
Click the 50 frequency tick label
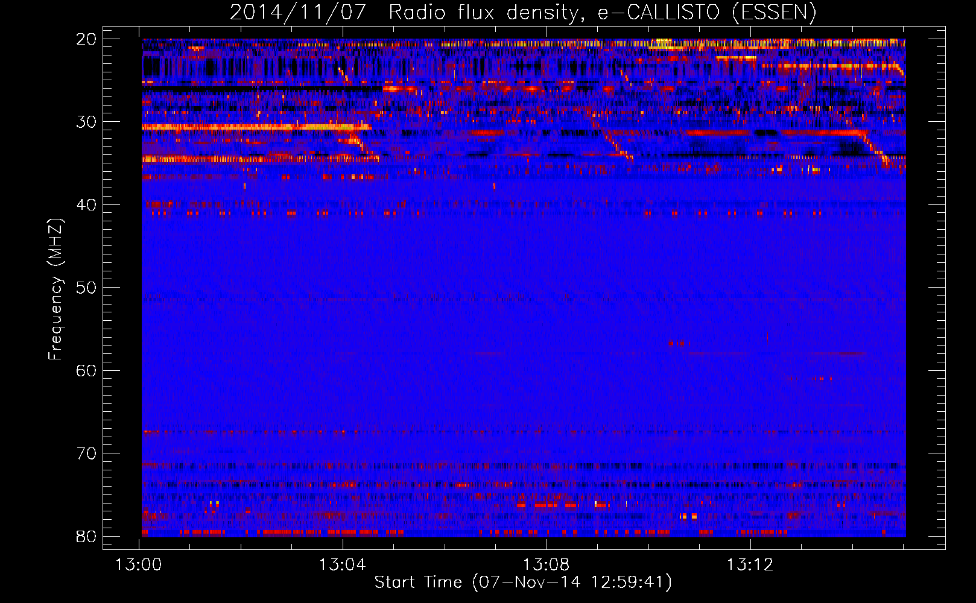coord(86,288)
